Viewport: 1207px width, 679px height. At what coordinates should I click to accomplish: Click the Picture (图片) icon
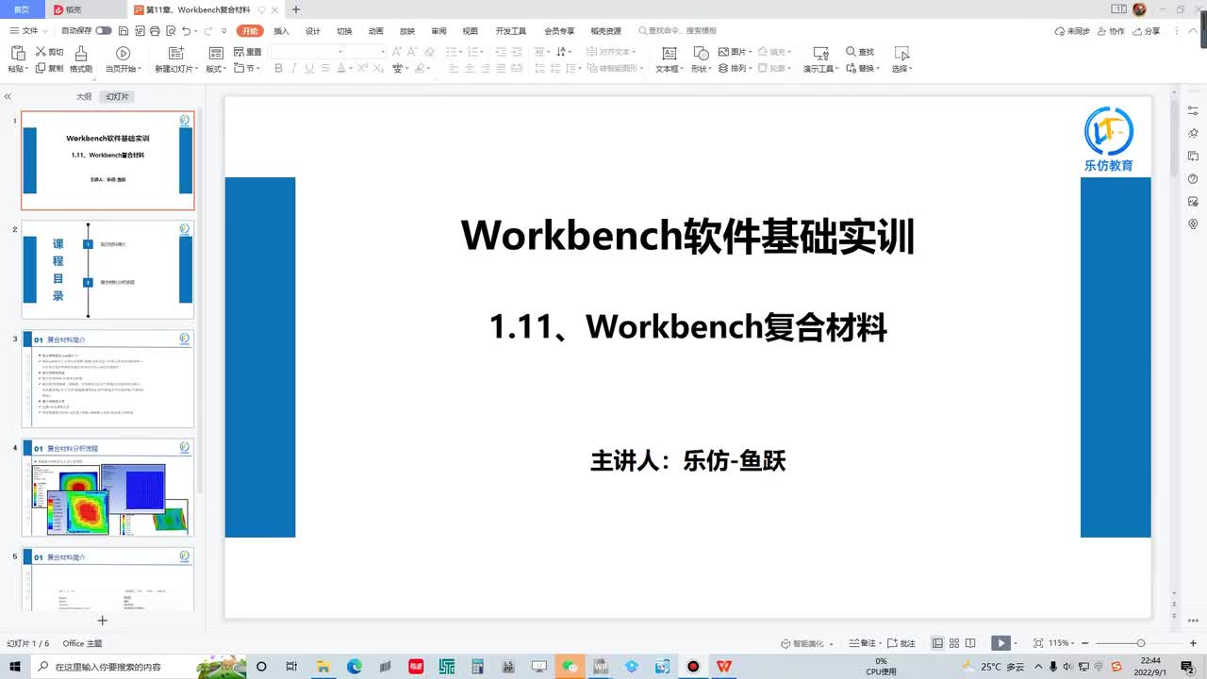coord(723,52)
